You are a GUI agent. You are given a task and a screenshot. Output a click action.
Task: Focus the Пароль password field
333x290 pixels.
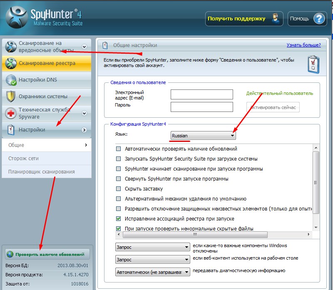tap(202, 107)
